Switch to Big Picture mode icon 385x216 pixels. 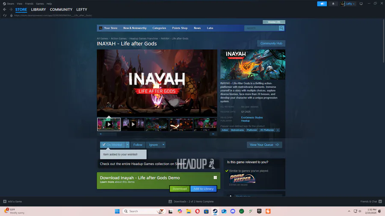point(361,4)
